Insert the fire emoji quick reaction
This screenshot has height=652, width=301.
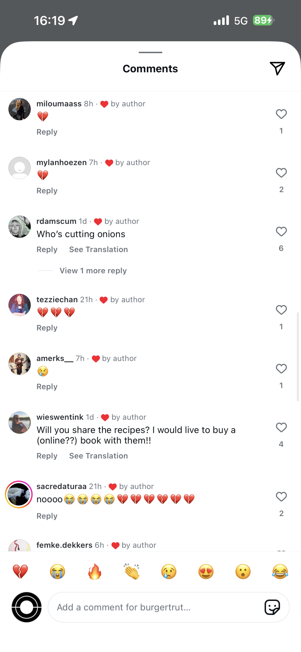(x=95, y=571)
